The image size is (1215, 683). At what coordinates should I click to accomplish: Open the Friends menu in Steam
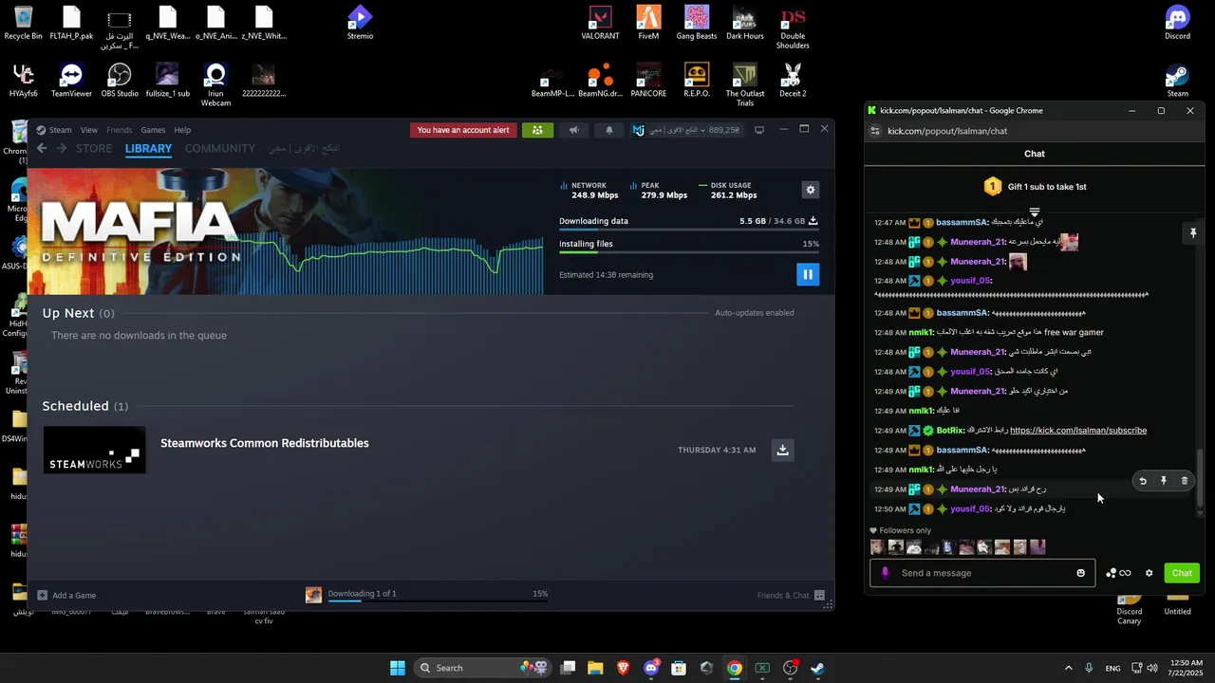[x=119, y=130]
